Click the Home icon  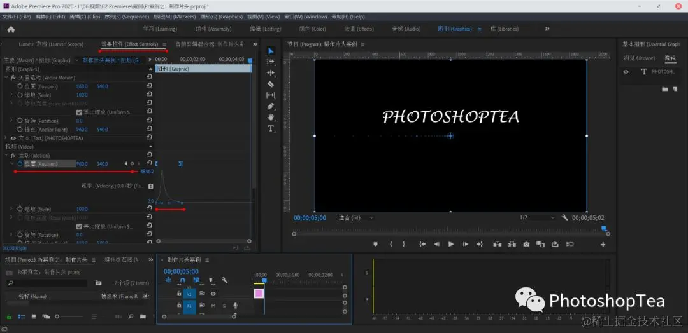click(x=11, y=29)
